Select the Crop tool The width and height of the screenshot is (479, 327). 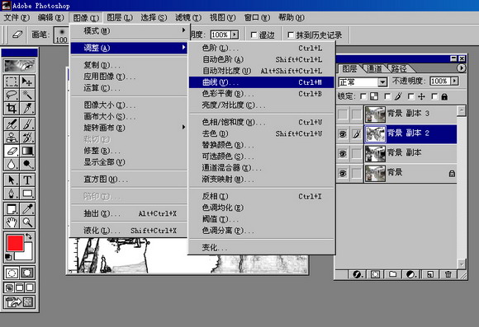(12, 108)
